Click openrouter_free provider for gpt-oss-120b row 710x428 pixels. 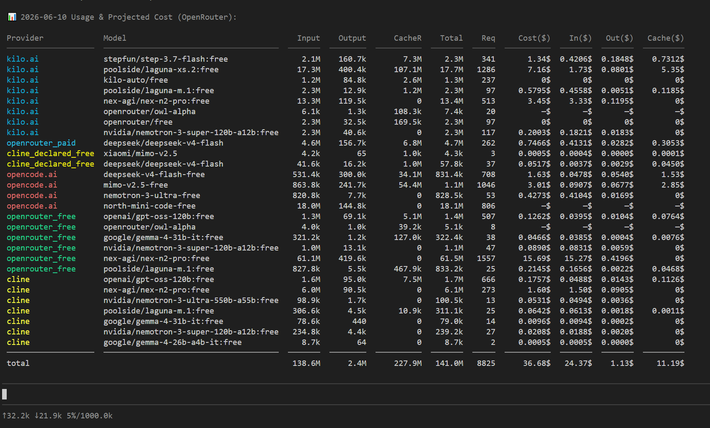tap(41, 217)
